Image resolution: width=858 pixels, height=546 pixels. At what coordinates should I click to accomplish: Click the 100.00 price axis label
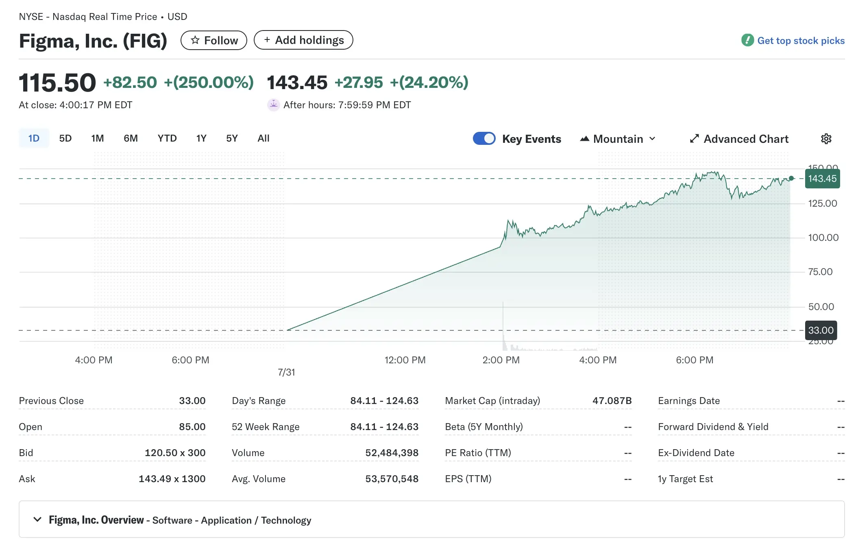(823, 237)
